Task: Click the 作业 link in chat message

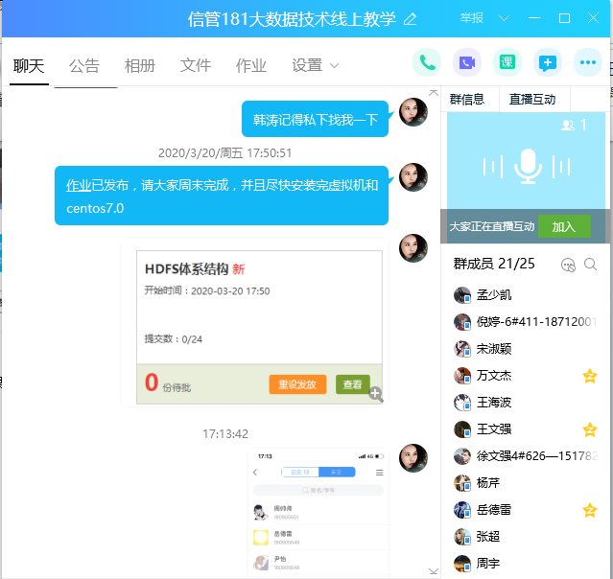Action: (x=79, y=185)
